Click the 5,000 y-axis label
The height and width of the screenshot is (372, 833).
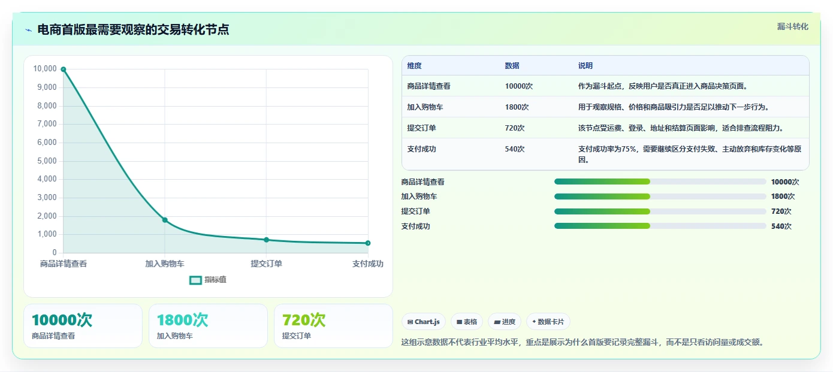tap(47, 161)
